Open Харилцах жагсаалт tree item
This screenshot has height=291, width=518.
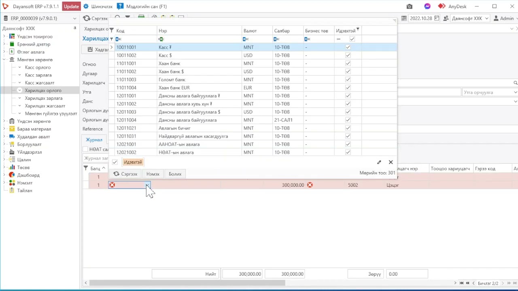45,106
